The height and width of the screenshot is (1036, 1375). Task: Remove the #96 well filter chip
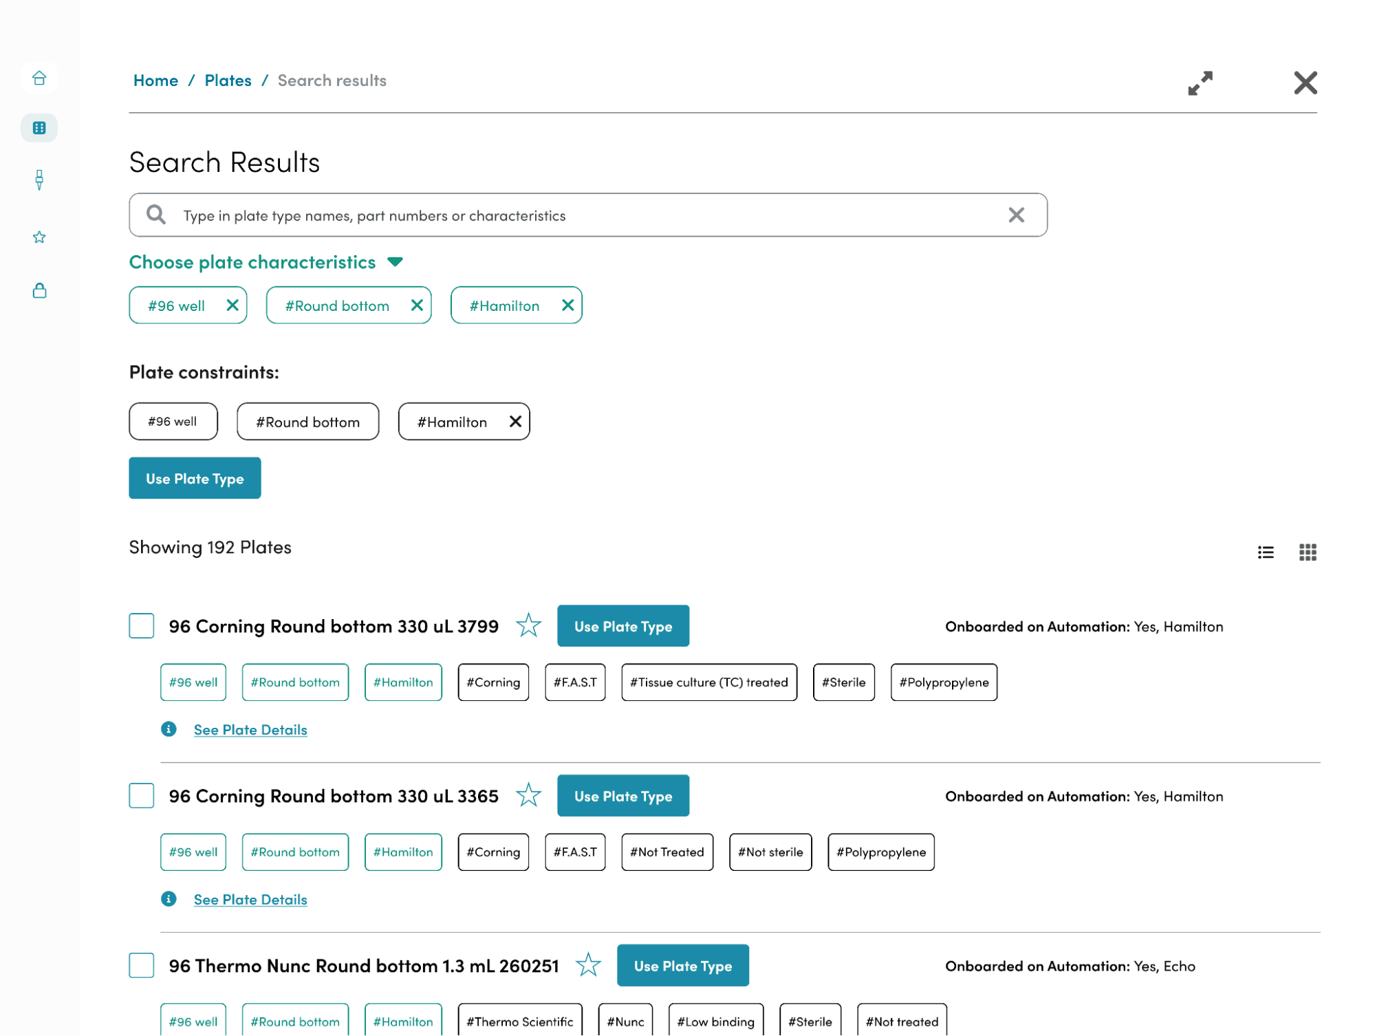[232, 305]
